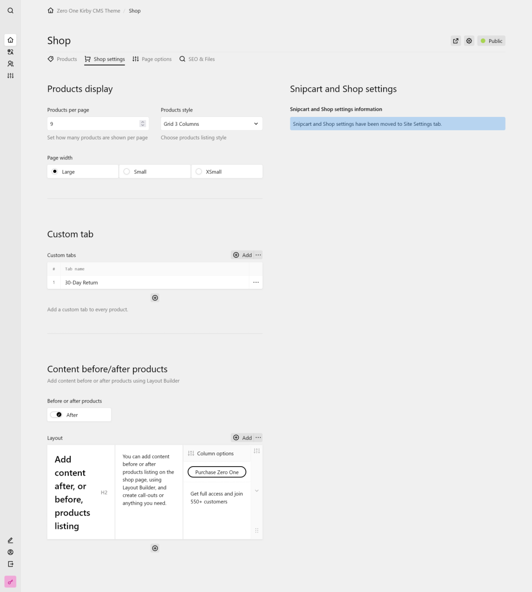Switch to the Products tab
532x592 pixels.
pyautogui.click(x=62, y=59)
